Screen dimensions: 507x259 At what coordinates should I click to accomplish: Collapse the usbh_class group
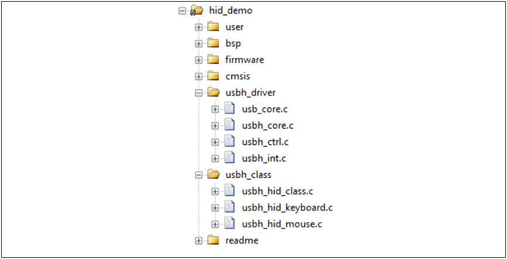(199, 175)
